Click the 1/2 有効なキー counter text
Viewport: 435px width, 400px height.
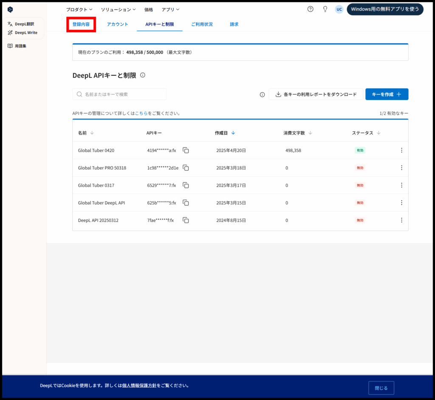point(394,114)
